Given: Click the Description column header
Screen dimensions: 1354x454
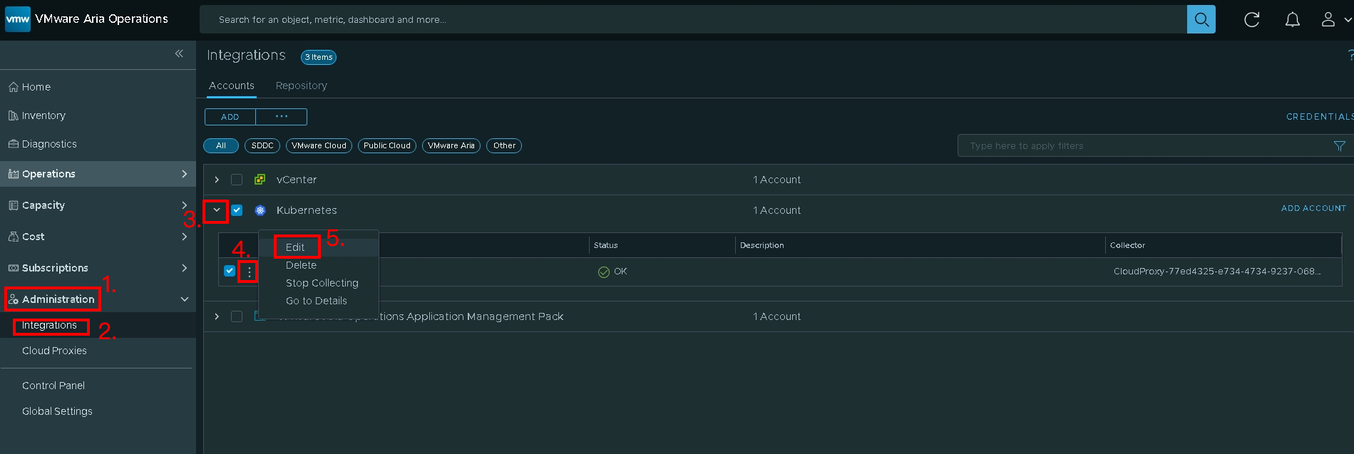Looking at the screenshot, I should (761, 245).
